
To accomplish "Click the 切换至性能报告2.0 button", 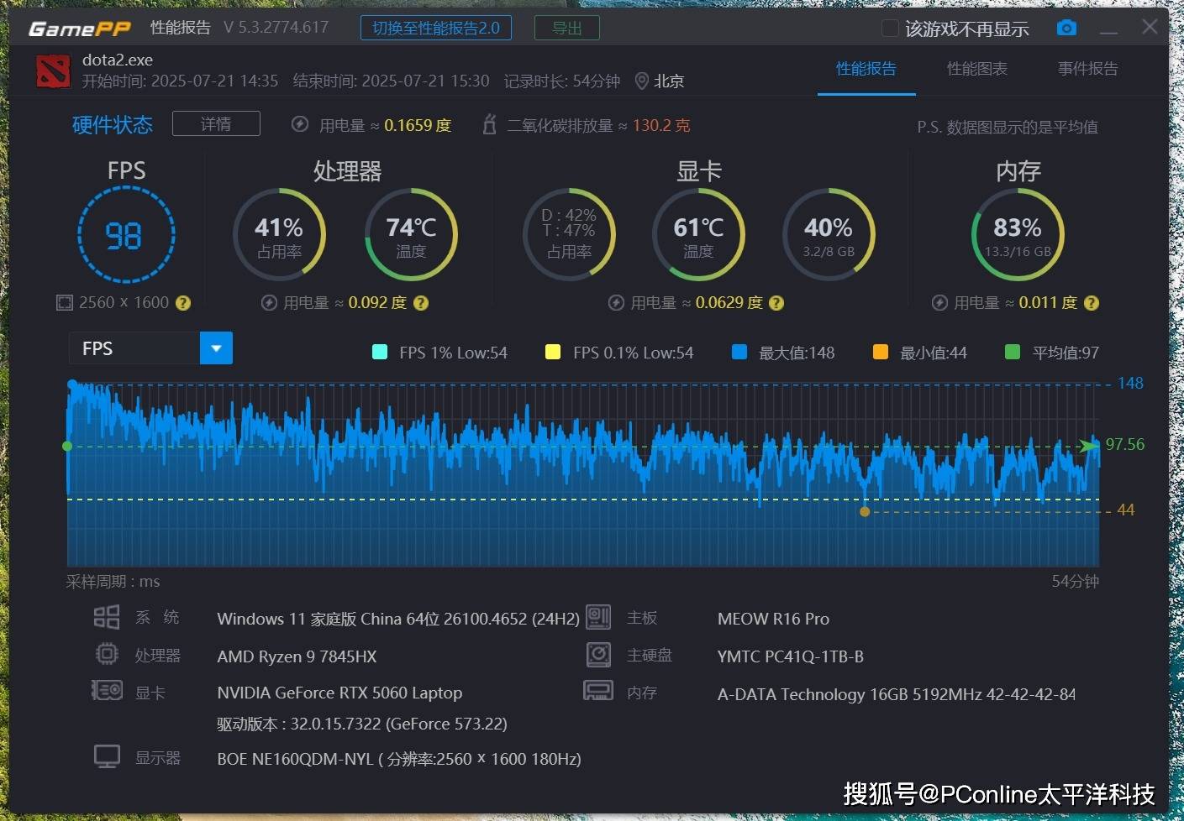I will [x=436, y=28].
